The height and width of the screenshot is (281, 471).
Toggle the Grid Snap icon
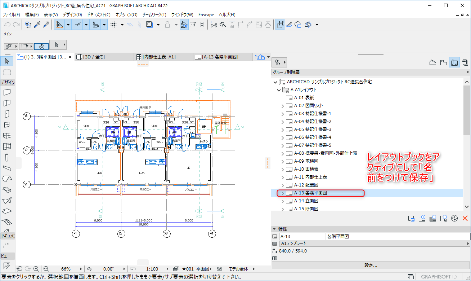pyautogui.click(x=113, y=25)
